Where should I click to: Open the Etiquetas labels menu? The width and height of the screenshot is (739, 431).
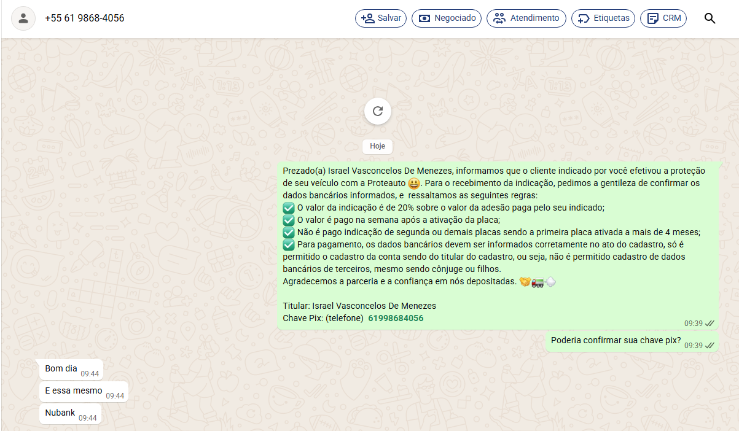[x=603, y=18]
